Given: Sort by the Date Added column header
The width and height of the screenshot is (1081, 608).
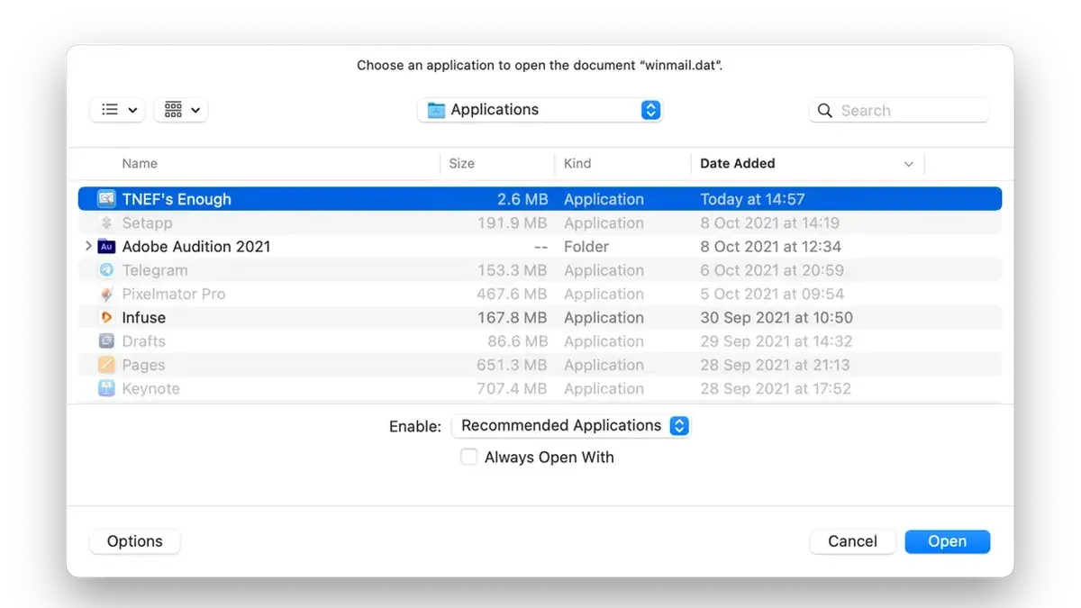Looking at the screenshot, I should (x=737, y=163).
